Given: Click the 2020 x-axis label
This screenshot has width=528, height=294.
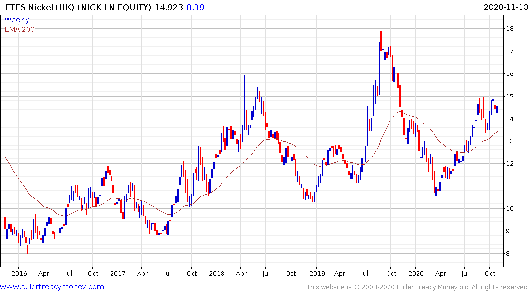Looking at the screenshot, I should click(x=416, y=273).
